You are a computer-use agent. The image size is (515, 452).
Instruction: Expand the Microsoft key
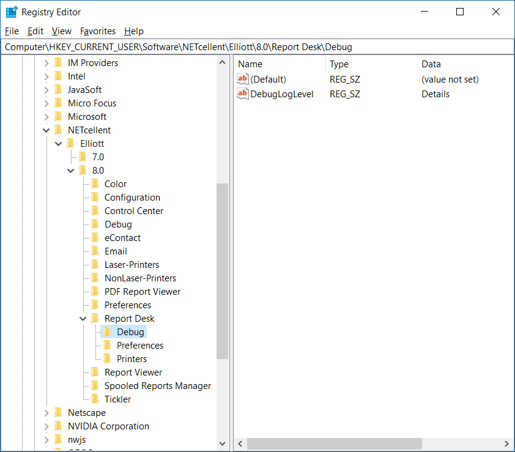pyautogui.click(x=46, y=117)
